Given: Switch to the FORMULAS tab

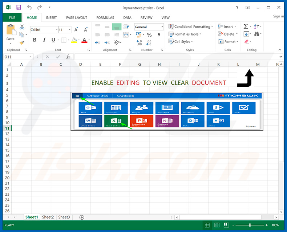Looking at the screenshot, I should [x=105, y=17].
